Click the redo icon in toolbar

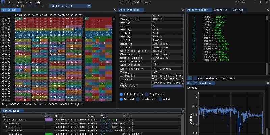[35, 6]
